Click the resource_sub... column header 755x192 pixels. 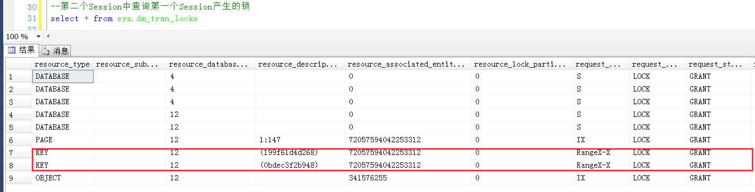[130, 64]
